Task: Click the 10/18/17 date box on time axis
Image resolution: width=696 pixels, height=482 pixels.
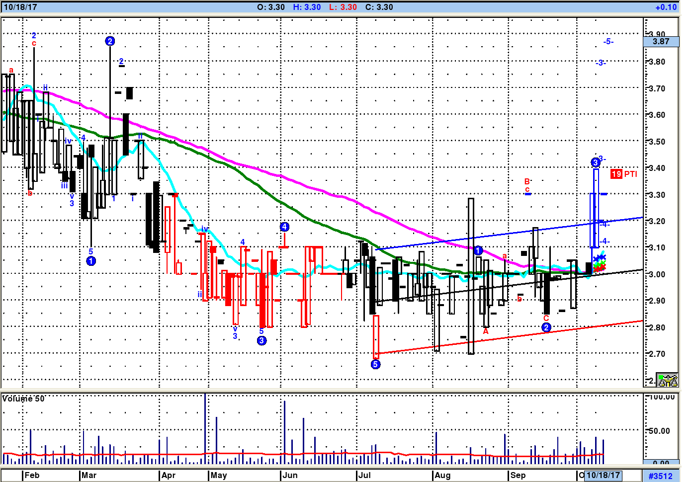Action: (x=603, y=475)
